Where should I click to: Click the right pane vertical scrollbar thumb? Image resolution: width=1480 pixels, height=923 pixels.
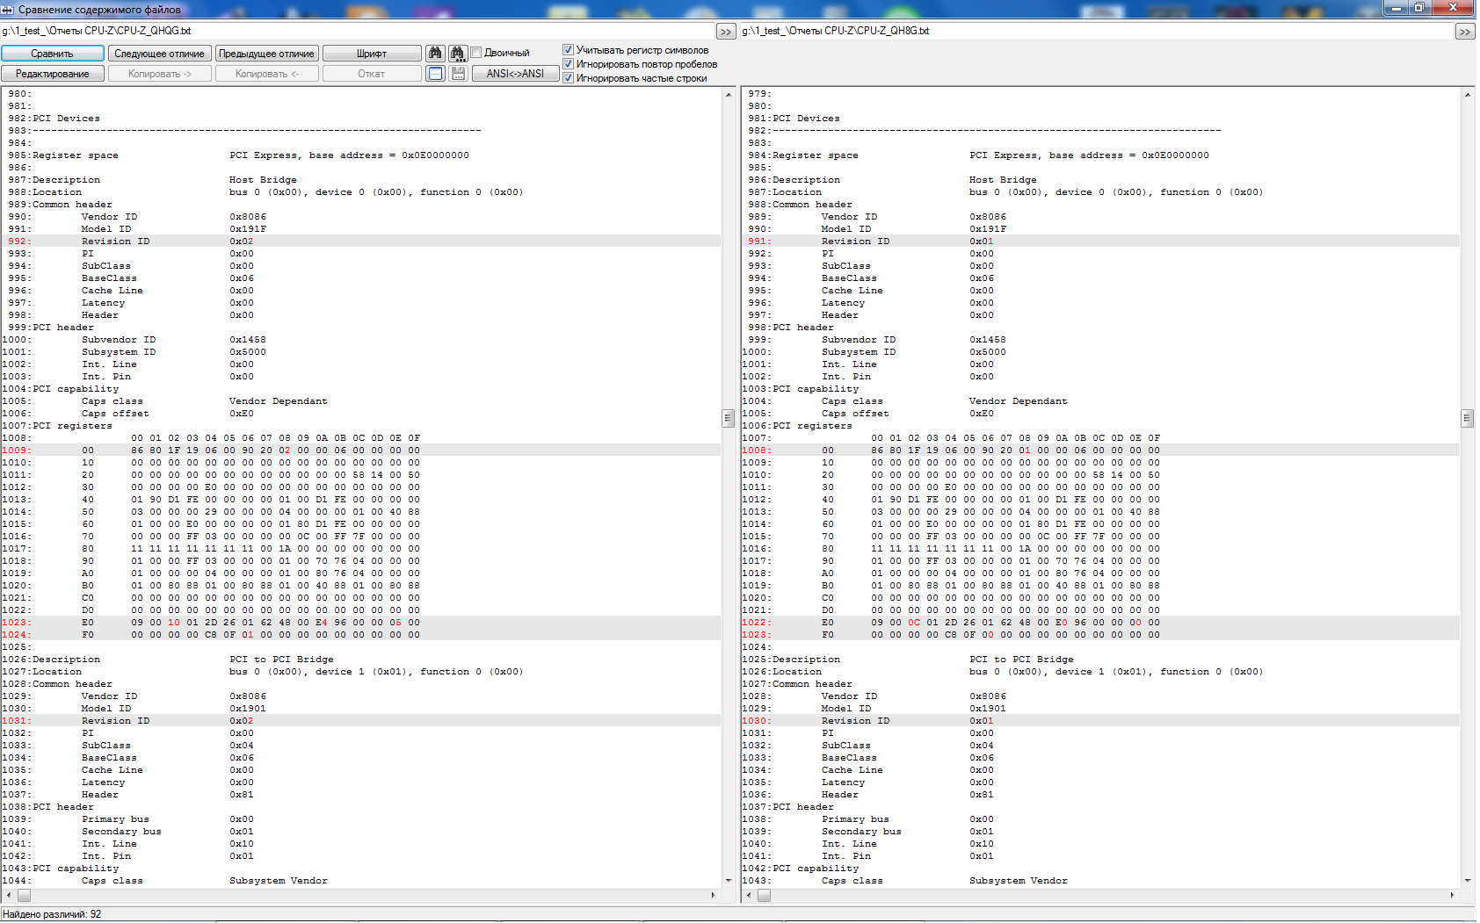coord(1468,418)
